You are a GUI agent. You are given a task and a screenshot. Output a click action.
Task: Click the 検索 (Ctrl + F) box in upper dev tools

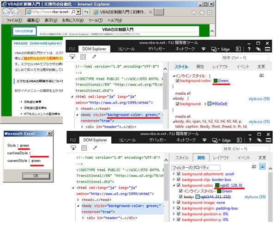[245, 58]
